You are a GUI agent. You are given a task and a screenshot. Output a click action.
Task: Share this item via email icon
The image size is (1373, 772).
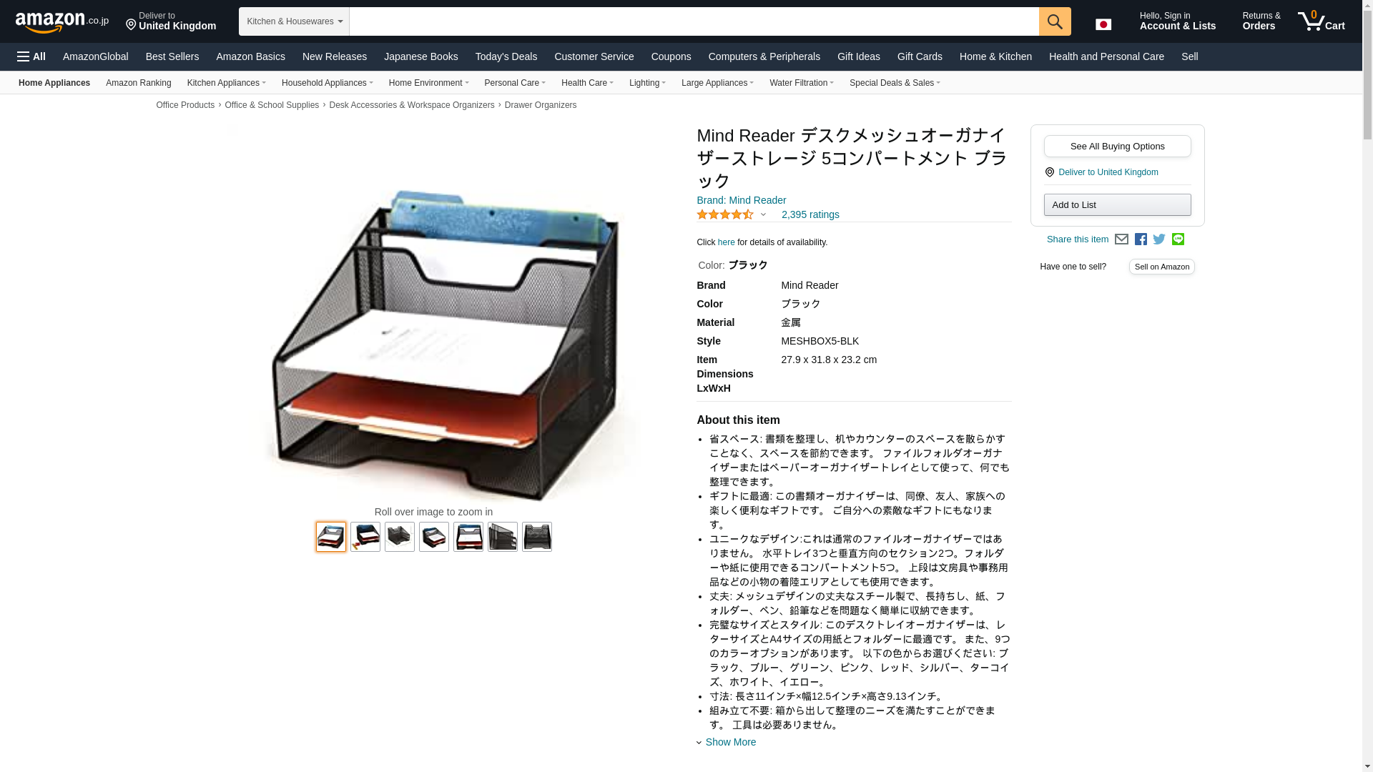click(x=1121, y=239)
